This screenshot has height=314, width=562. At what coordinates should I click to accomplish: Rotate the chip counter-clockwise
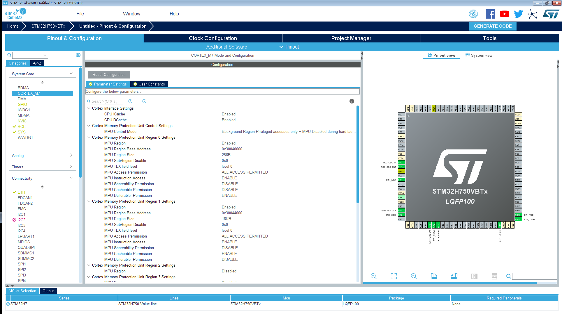click(454, 276)
